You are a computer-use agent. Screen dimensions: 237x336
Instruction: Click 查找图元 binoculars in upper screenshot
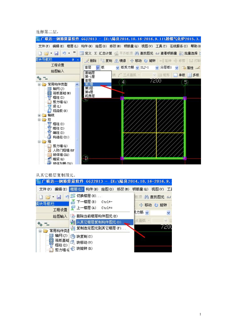point(144,53)
